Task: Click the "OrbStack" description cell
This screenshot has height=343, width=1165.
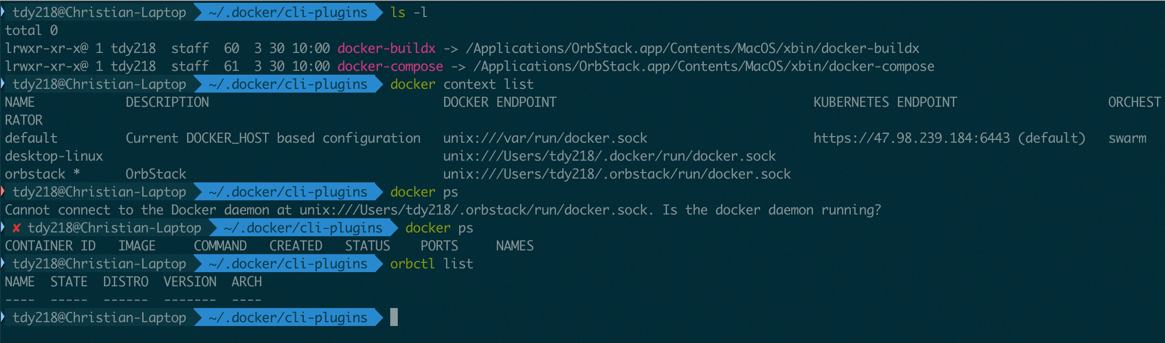Action: pos(156,174)
